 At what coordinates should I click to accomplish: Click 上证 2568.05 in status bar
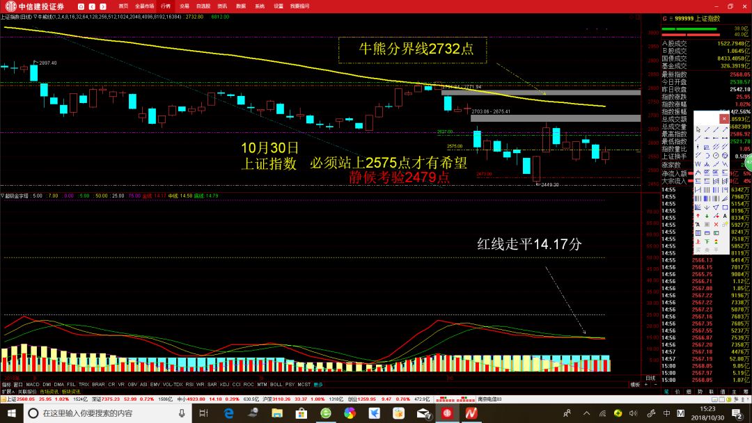coord(20,399)
